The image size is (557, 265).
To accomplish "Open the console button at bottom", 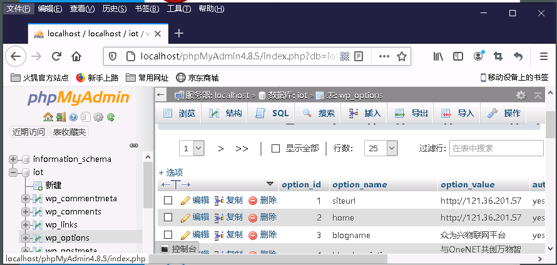I will coord(178,249).
